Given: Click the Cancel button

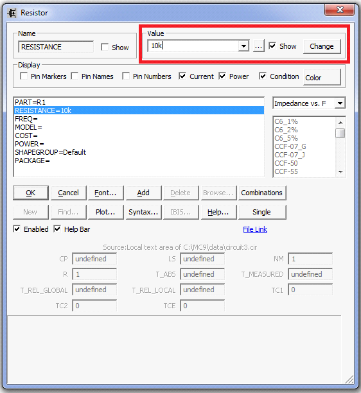Looking at the screenshot, I should point(69,193).
